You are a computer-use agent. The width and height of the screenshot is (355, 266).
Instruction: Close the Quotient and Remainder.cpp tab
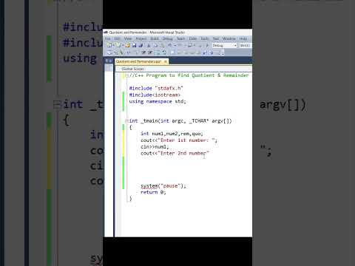[x=166, y=61]
